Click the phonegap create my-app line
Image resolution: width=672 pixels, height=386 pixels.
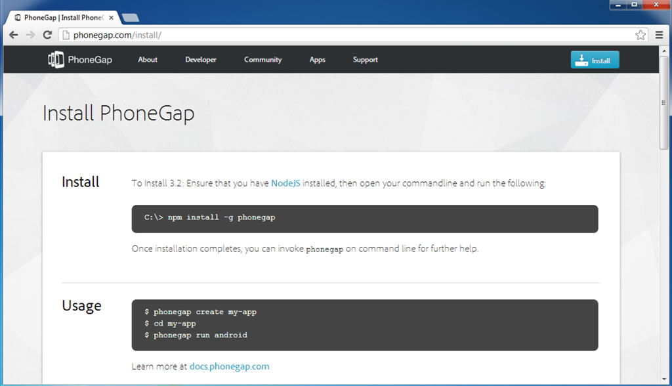[201, 312]
